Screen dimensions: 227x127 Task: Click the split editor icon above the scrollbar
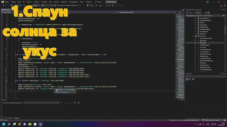[x=180, y=12]
